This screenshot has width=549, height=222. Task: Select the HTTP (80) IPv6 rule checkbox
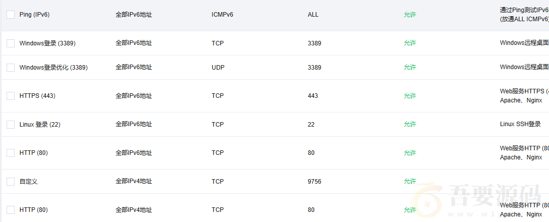pos(11,153)
